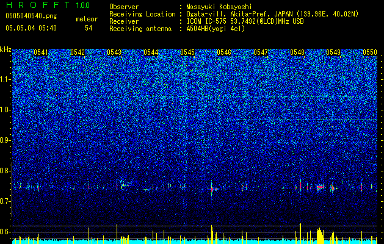Click the HROFFT 1.0.0 title text
This screenshot has height=244, width=384.
(48, 5)
